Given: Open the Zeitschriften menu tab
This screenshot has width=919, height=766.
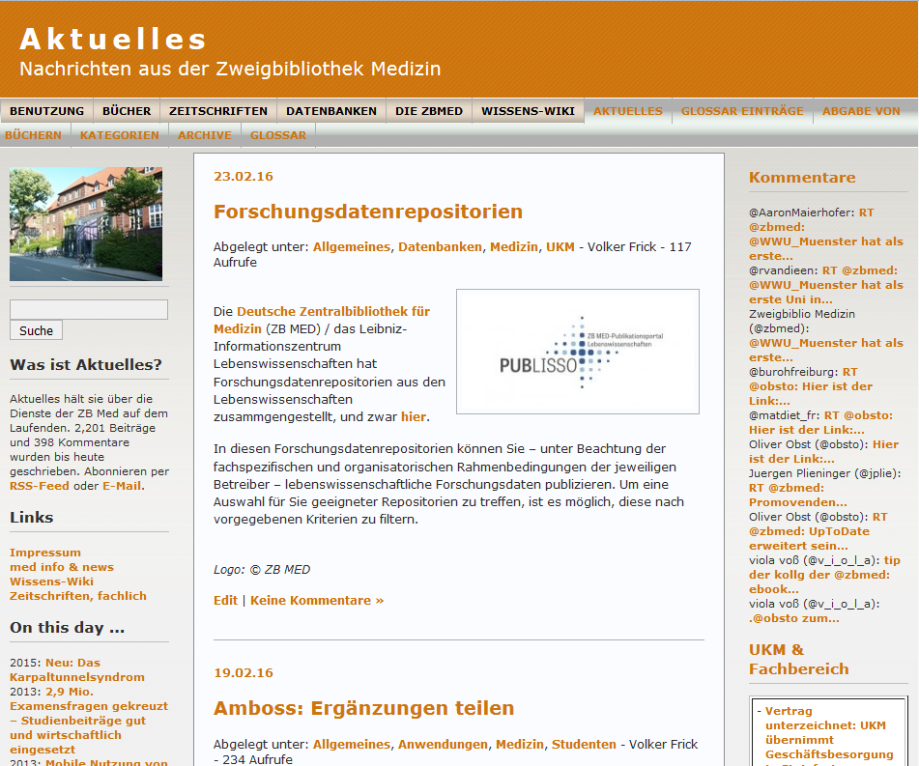Looking at the screenshot, I should pyautogui.click(x=217, y=111).
